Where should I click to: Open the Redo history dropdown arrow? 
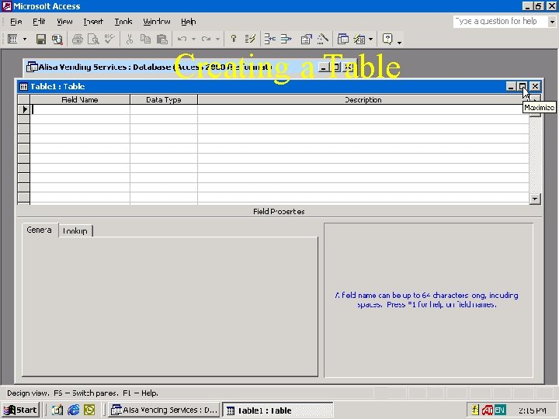(217, 40)
